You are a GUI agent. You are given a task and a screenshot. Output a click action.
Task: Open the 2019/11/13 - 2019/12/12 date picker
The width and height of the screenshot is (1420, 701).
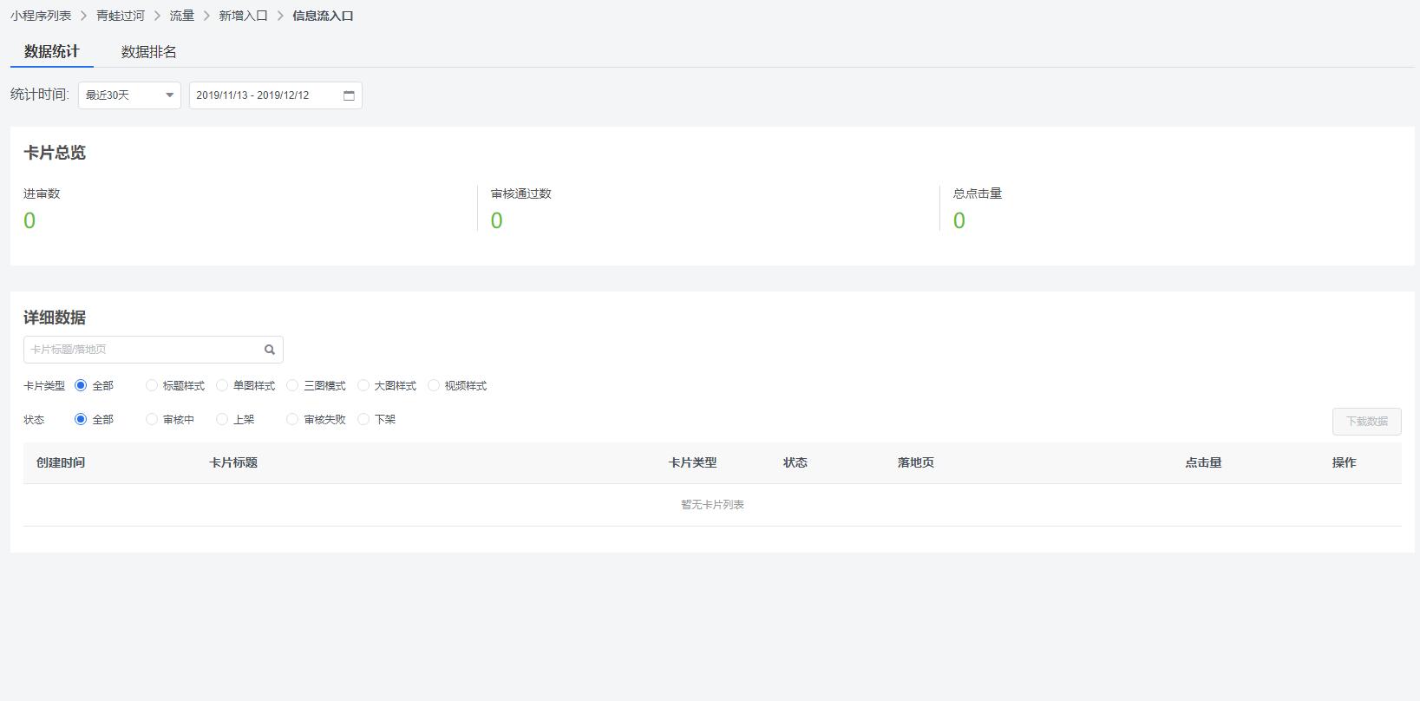click(265, 95)
